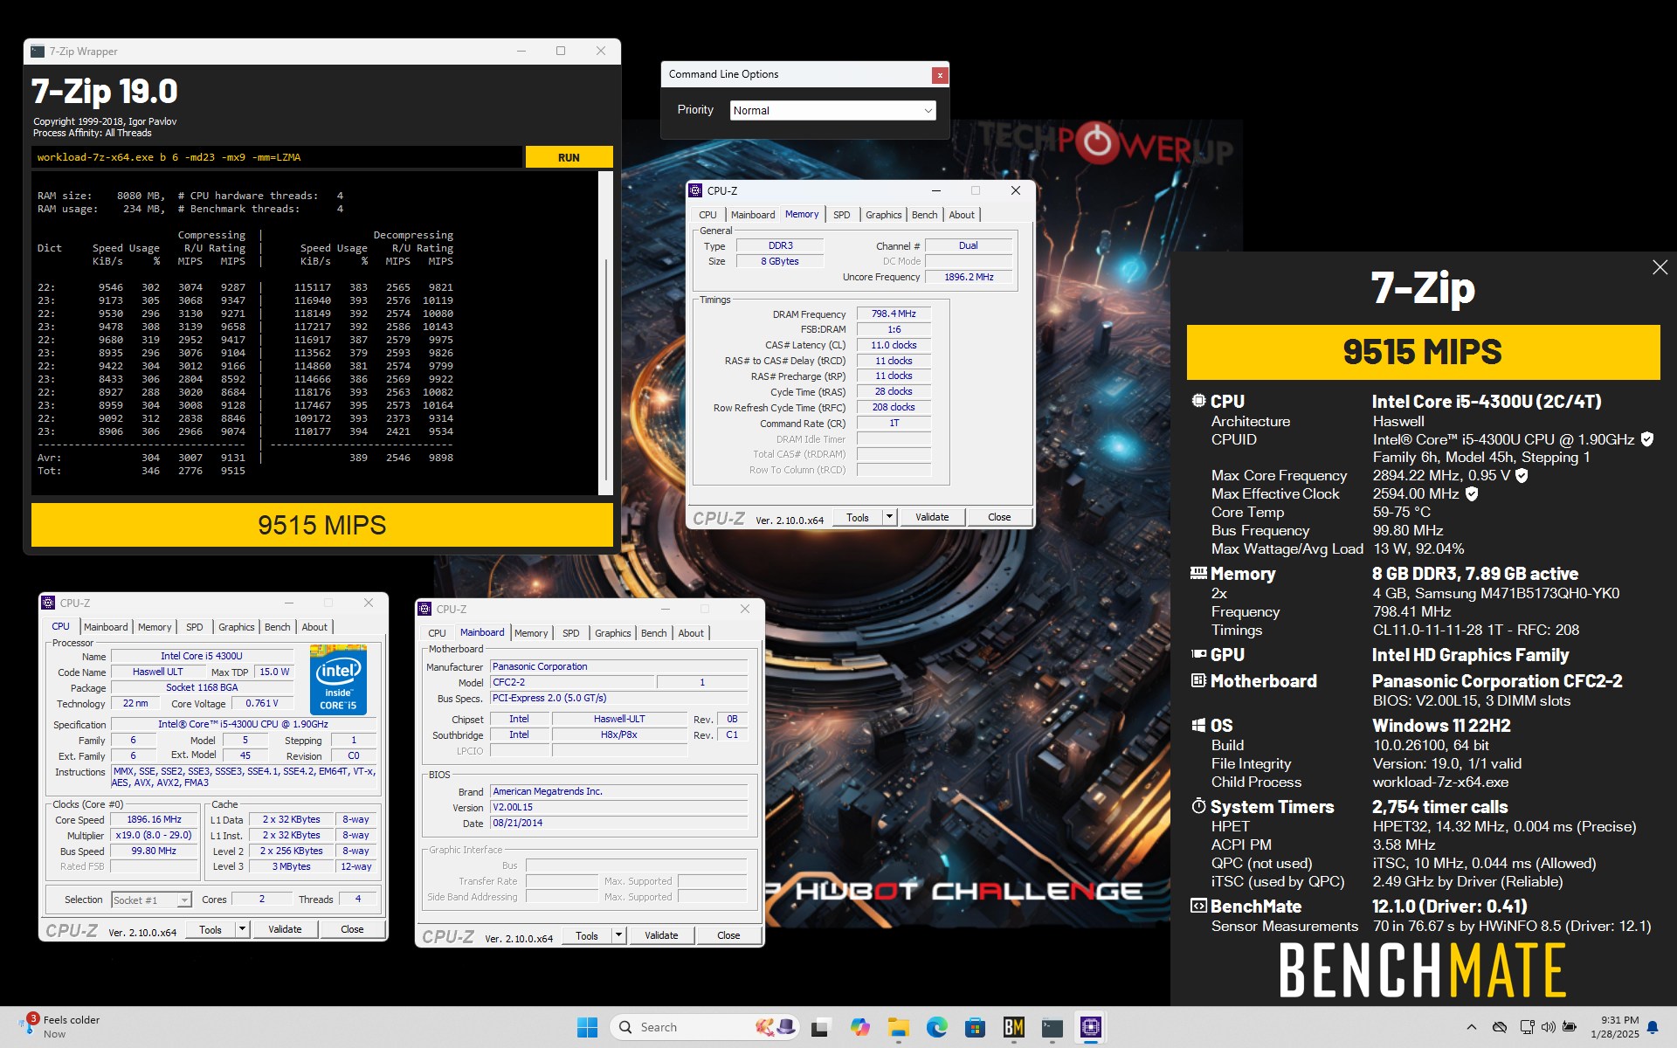Select Mainboard tab in CPU-Z CPU window
1677x1048 pixels.
(106, 627)
